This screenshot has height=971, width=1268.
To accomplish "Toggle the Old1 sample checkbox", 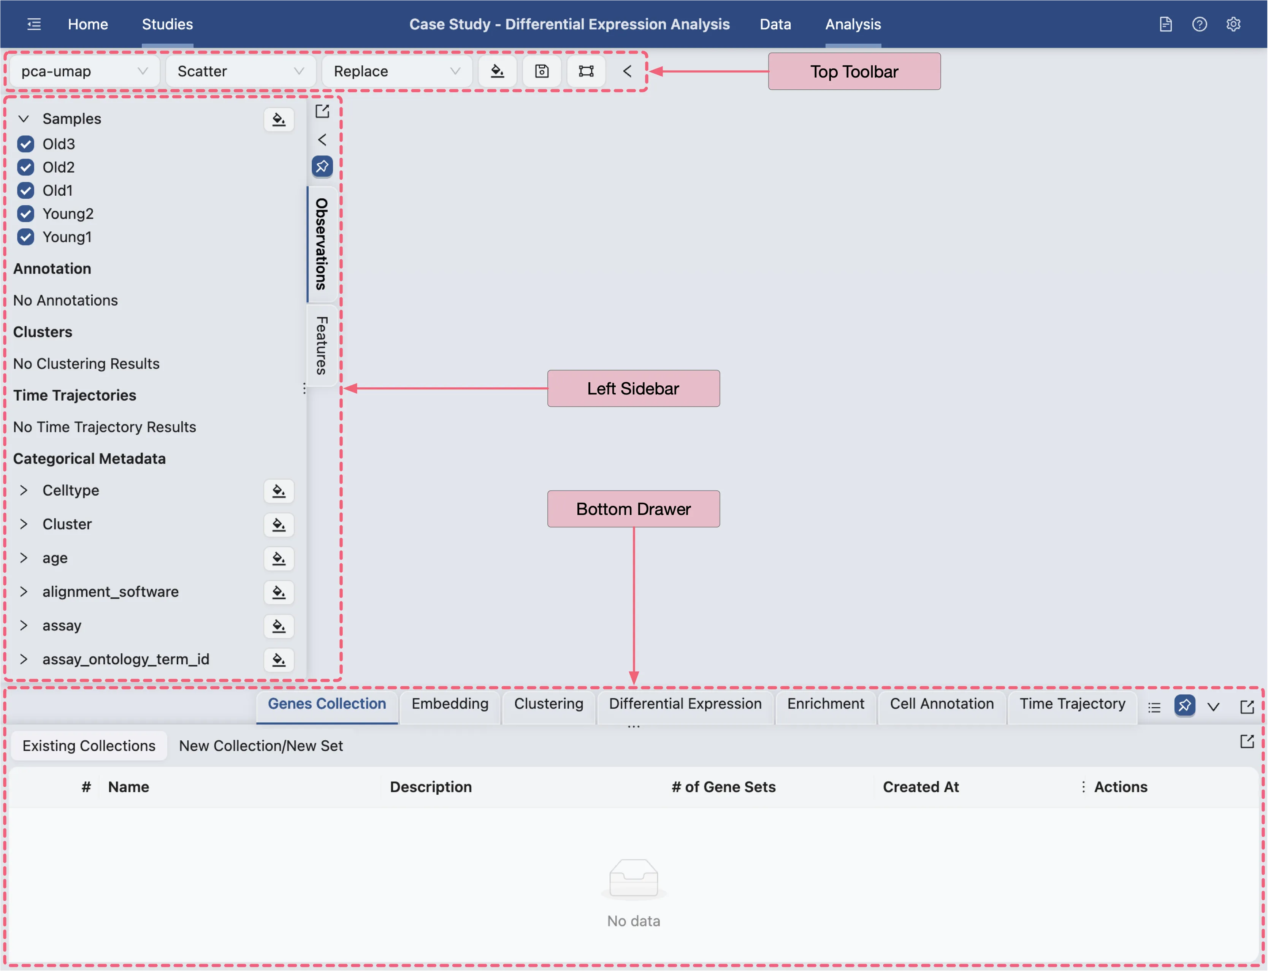I will [25, 190].
